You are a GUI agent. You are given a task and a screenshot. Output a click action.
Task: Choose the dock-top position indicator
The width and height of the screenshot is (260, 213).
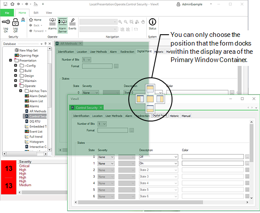149,89
